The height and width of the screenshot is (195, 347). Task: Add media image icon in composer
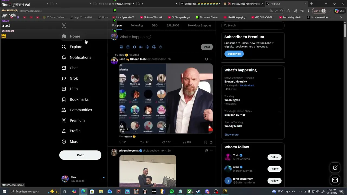point(121,47)
